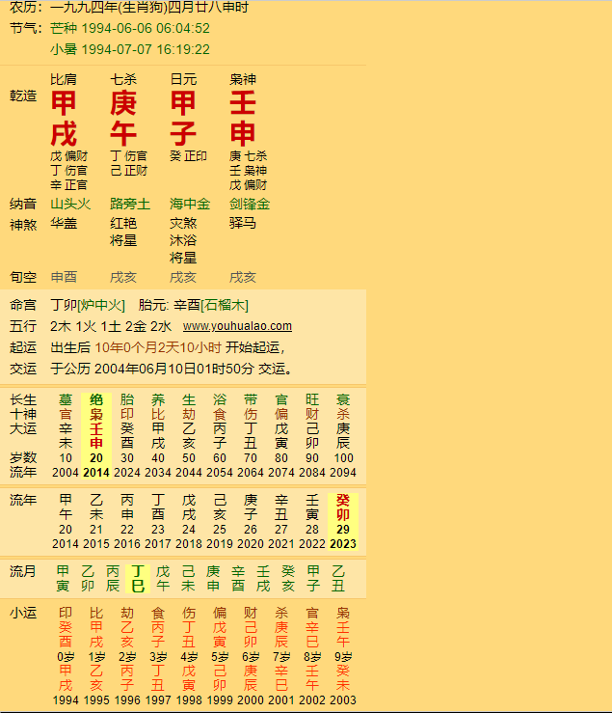
Task: Choose the 丙申 2016 流年
Action: click(127, 522)
